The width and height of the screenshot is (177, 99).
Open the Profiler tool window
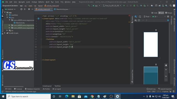(46, 89)
